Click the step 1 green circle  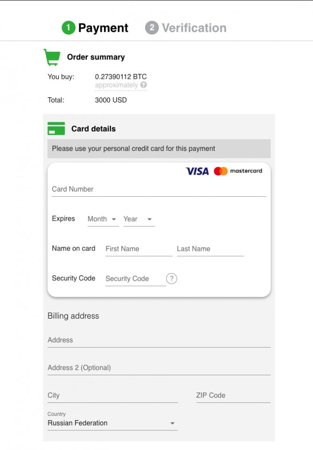68,28
